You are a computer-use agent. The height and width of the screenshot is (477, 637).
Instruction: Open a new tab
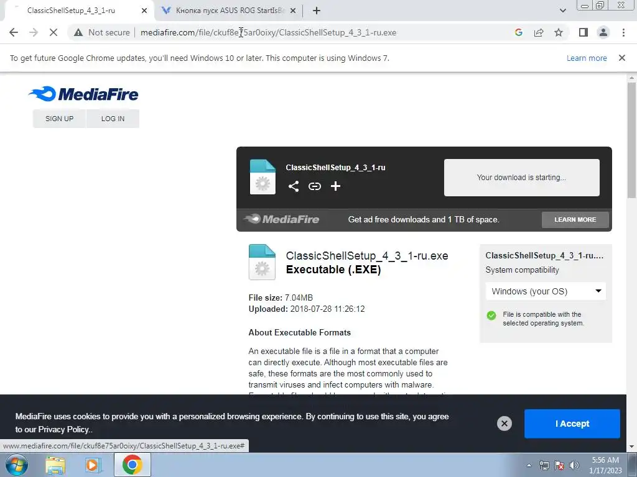point(317,11)
